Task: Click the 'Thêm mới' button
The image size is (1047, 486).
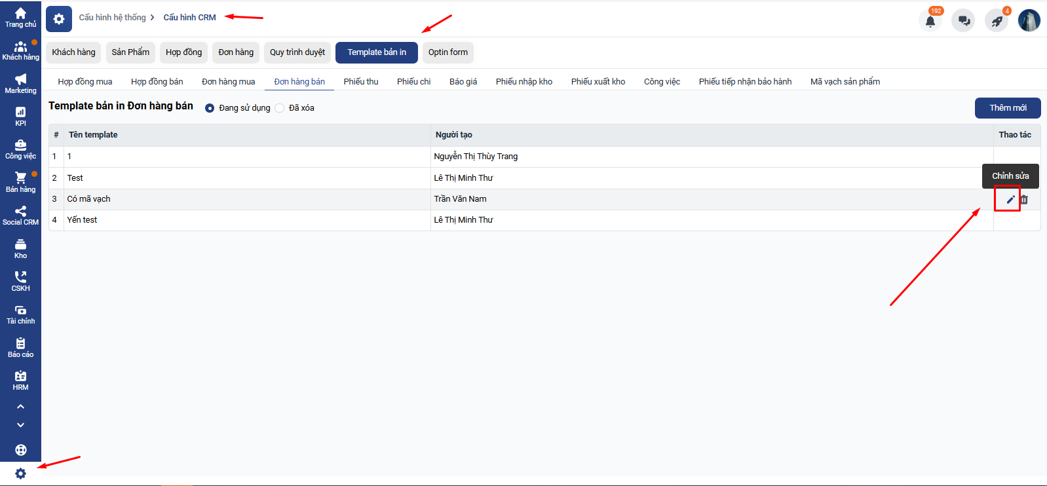Action: pyautogui.click(x=1007, y=108)
